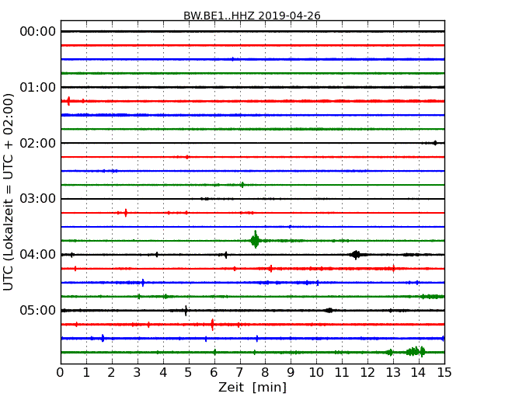Click the blue spike near minute 1.6 in 05:30 trace

(x=103, y=338)
